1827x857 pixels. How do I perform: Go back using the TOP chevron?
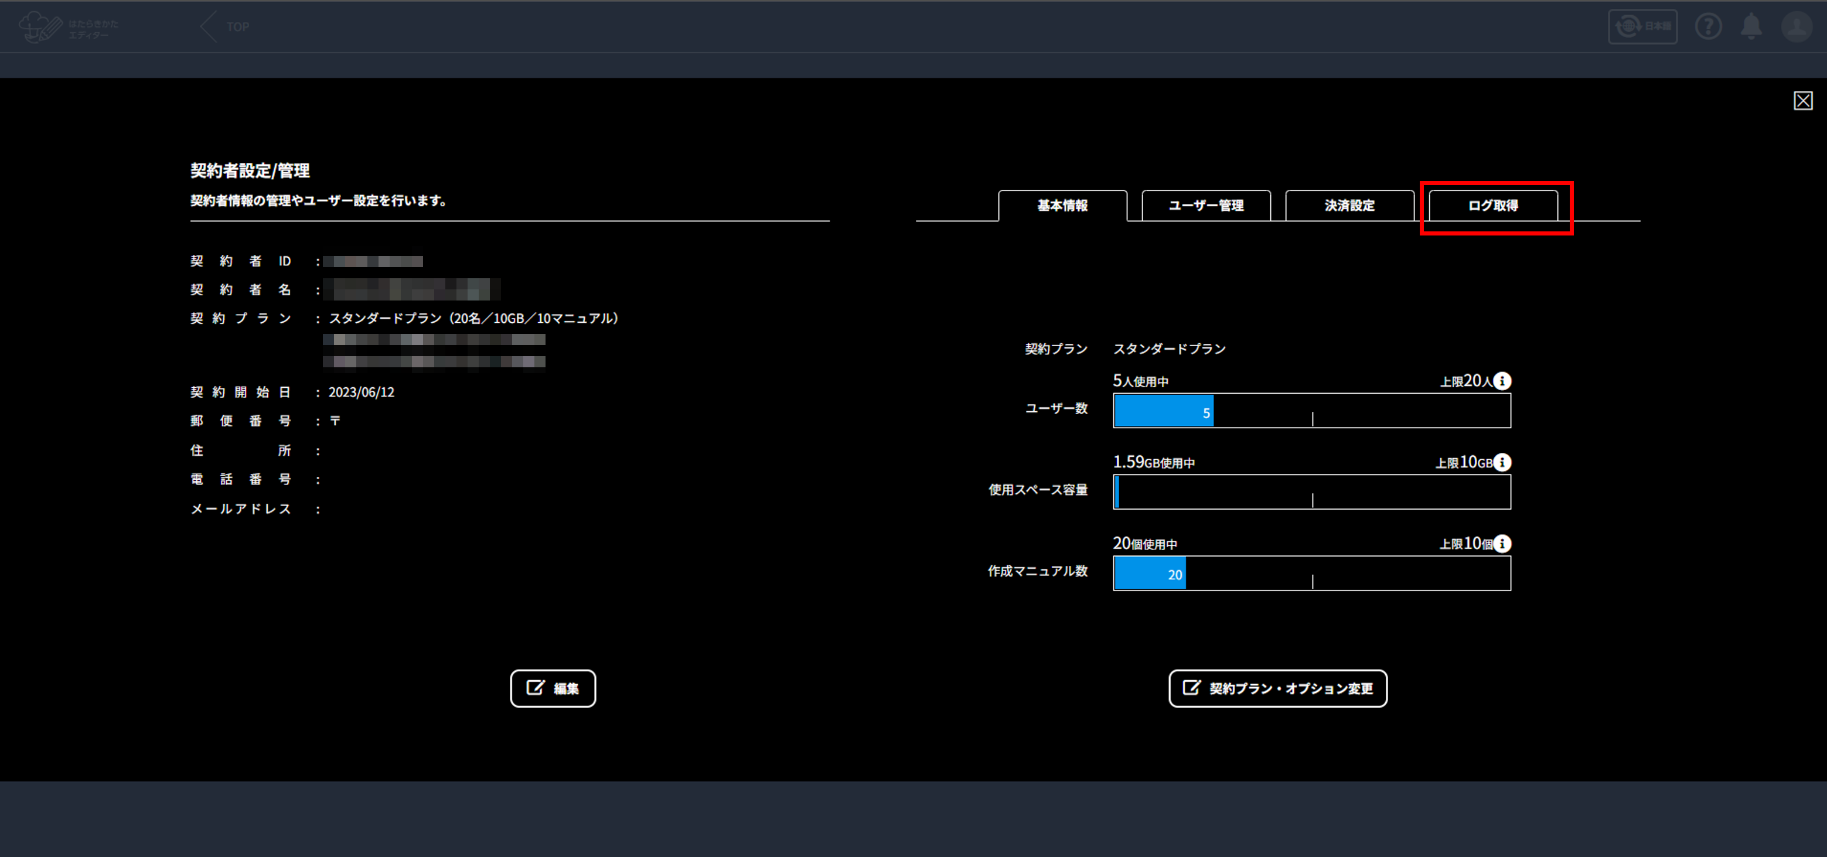pos(224,27)
